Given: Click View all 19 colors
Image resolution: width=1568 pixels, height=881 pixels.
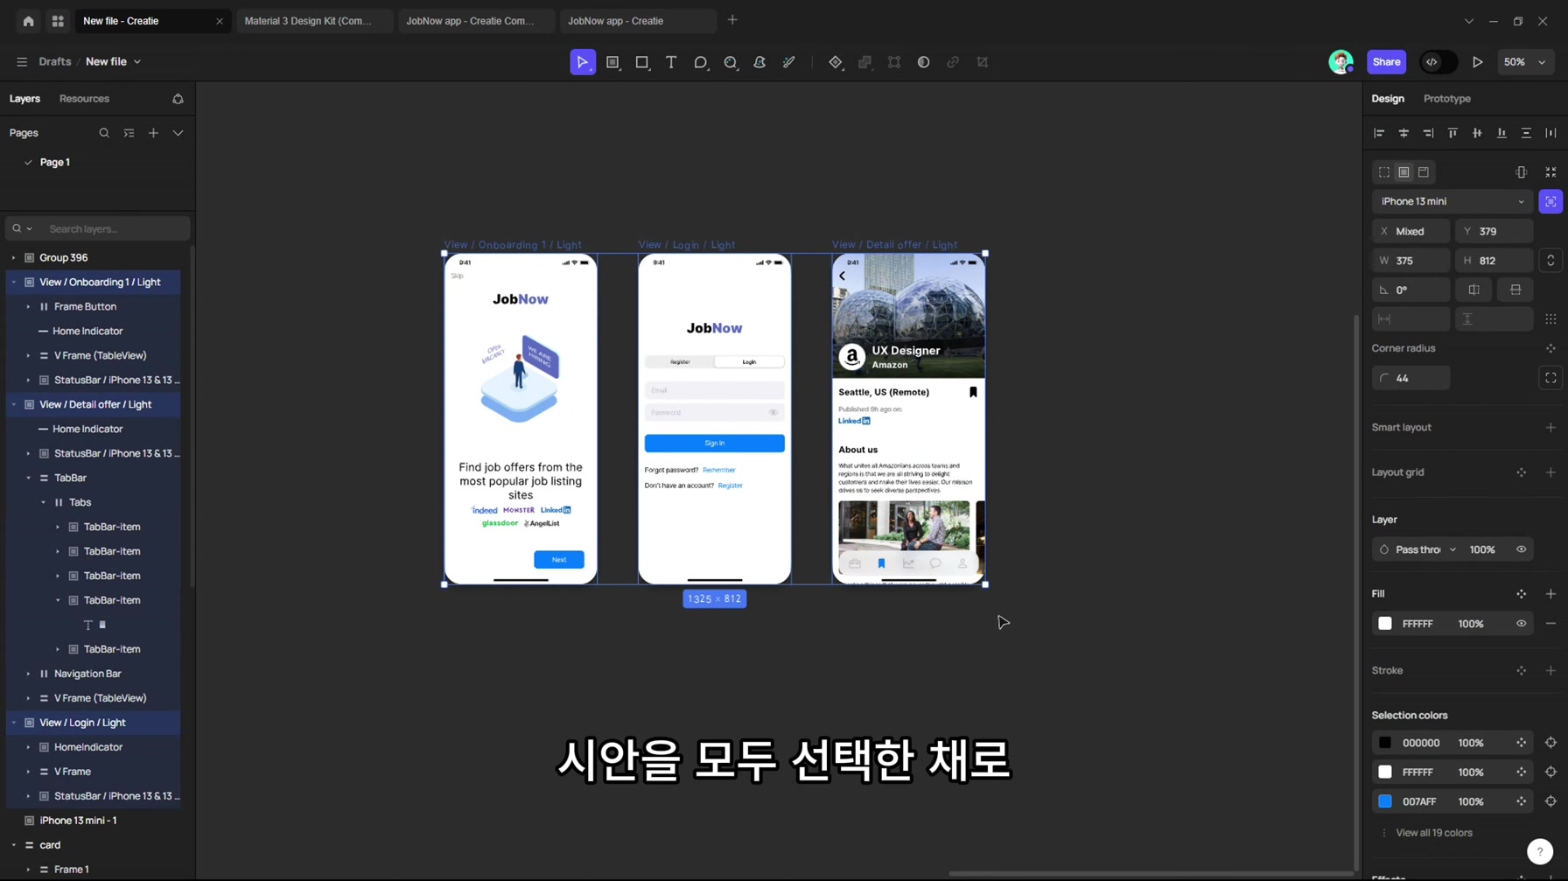Looking at the screenshot, I should tap(1433, 833).
